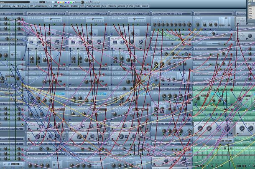Open the Effects module tab
Screen dimensions: 255x169
pyautogui.click(x=7, y=6)
